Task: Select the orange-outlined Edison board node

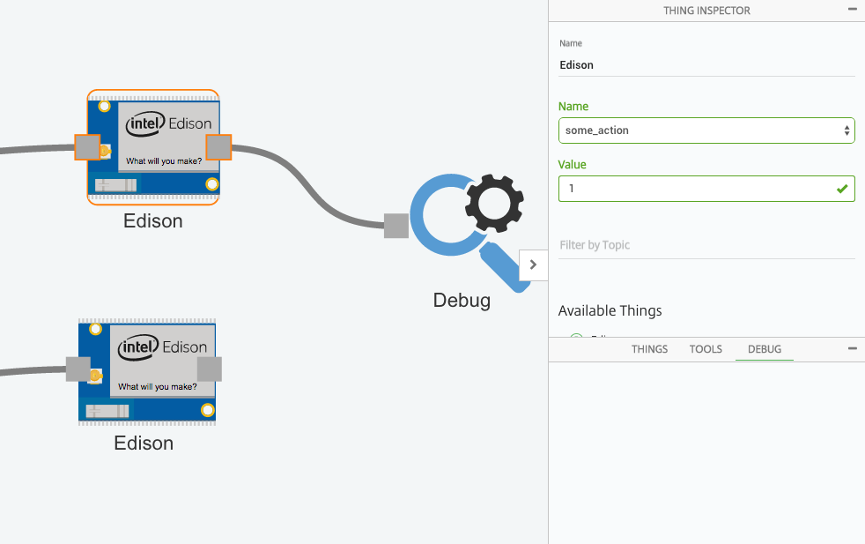Action: (153, 147)
